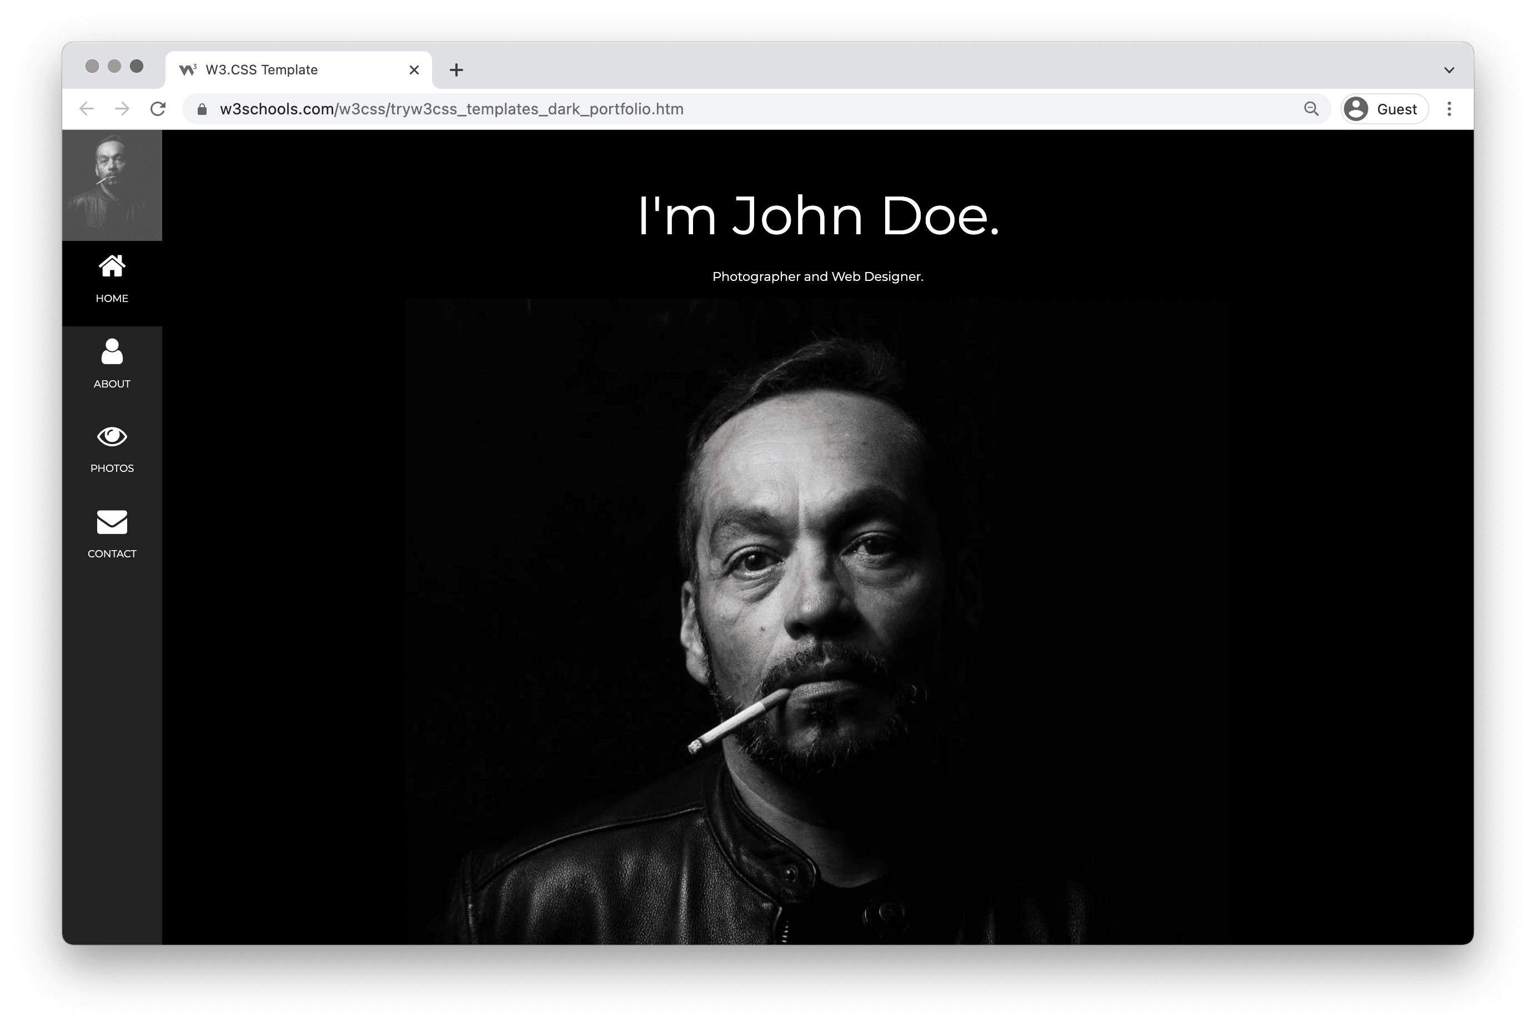The height and width of the screenshot is (1027, 1536).
Task: Click the new tab plus button
Action: coord(456,69)
